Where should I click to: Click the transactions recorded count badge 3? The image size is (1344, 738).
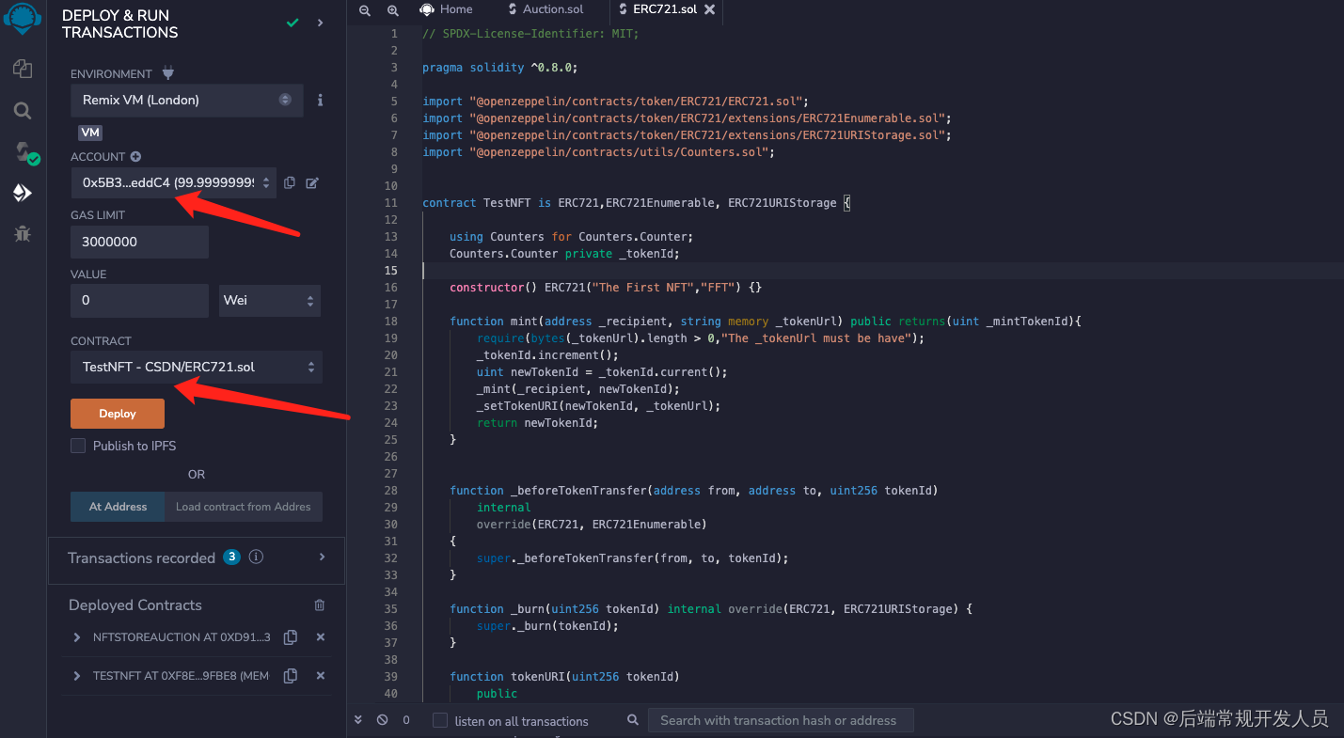click(231, 557)
